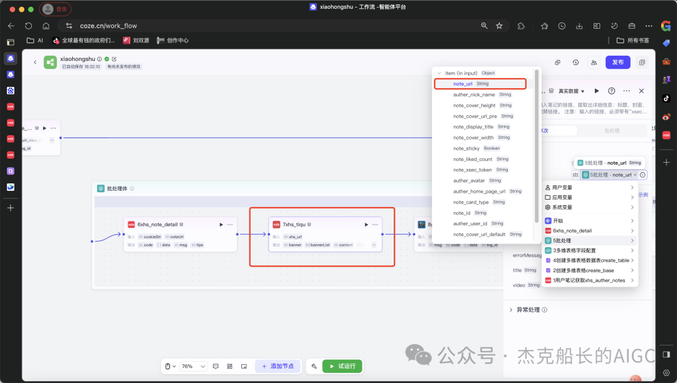Expand the 6xhs_note_detail variable submenu
Screen dimensions: 677x383
[x=590, y=230]
